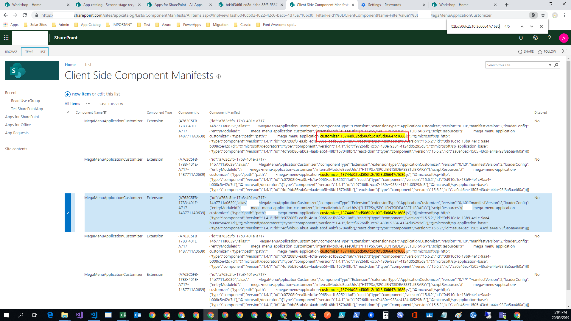Open a new browser tab
Screen dimensions: 571x321
[507, 5]
